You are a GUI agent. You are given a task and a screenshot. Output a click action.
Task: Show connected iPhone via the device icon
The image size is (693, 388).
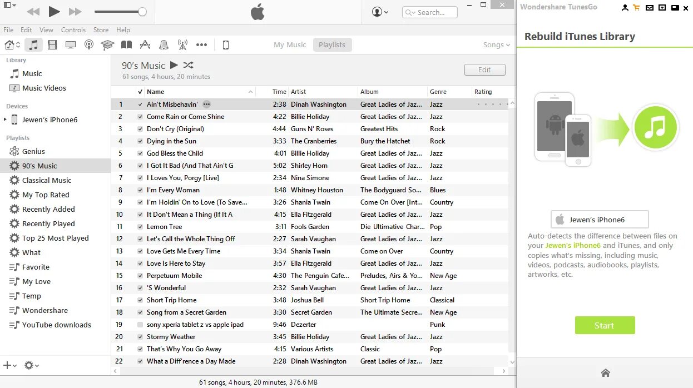(226, 44)
